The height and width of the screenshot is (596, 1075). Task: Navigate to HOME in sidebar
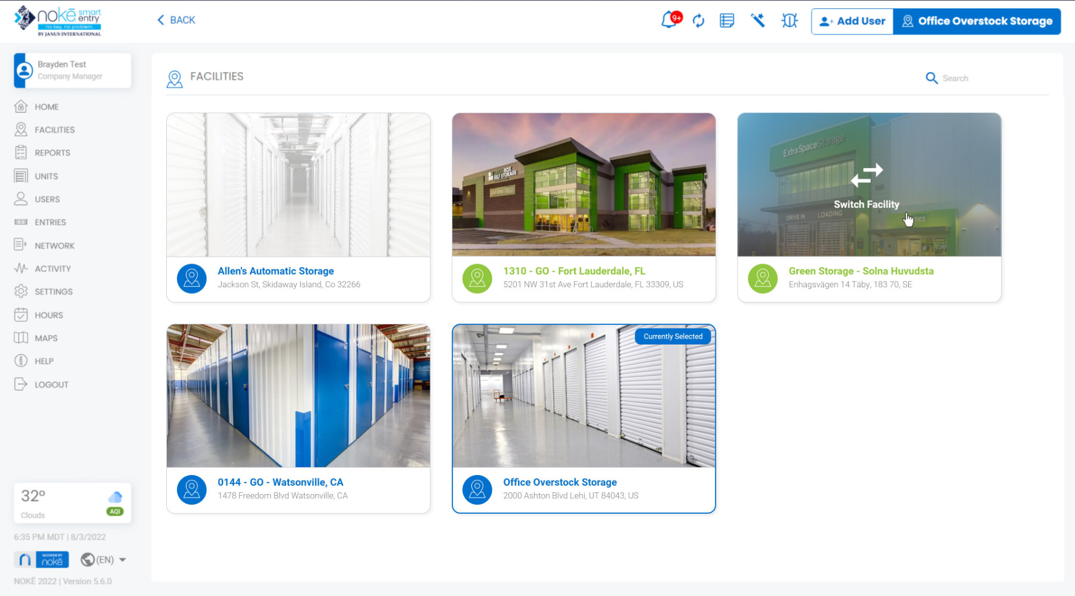[x=46, y=107]
